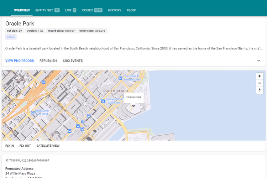Expand the Oracle Park description card chevron
Image resolution: width=267 pixels, height=178 pixels.
click(258, 61)
